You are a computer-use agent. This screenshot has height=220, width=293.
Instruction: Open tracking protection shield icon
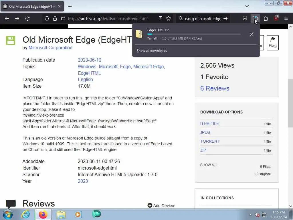(47, 19)
